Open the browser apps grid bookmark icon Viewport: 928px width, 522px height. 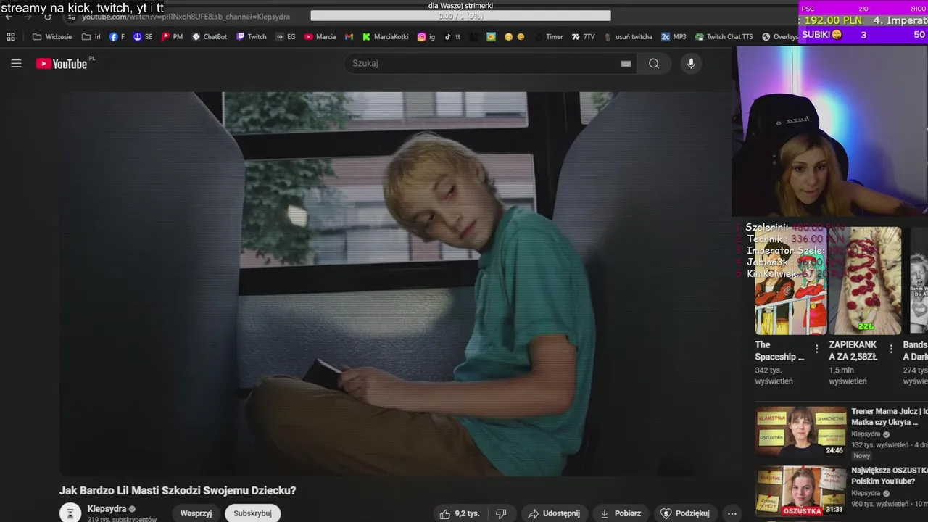tap(11, 37)
